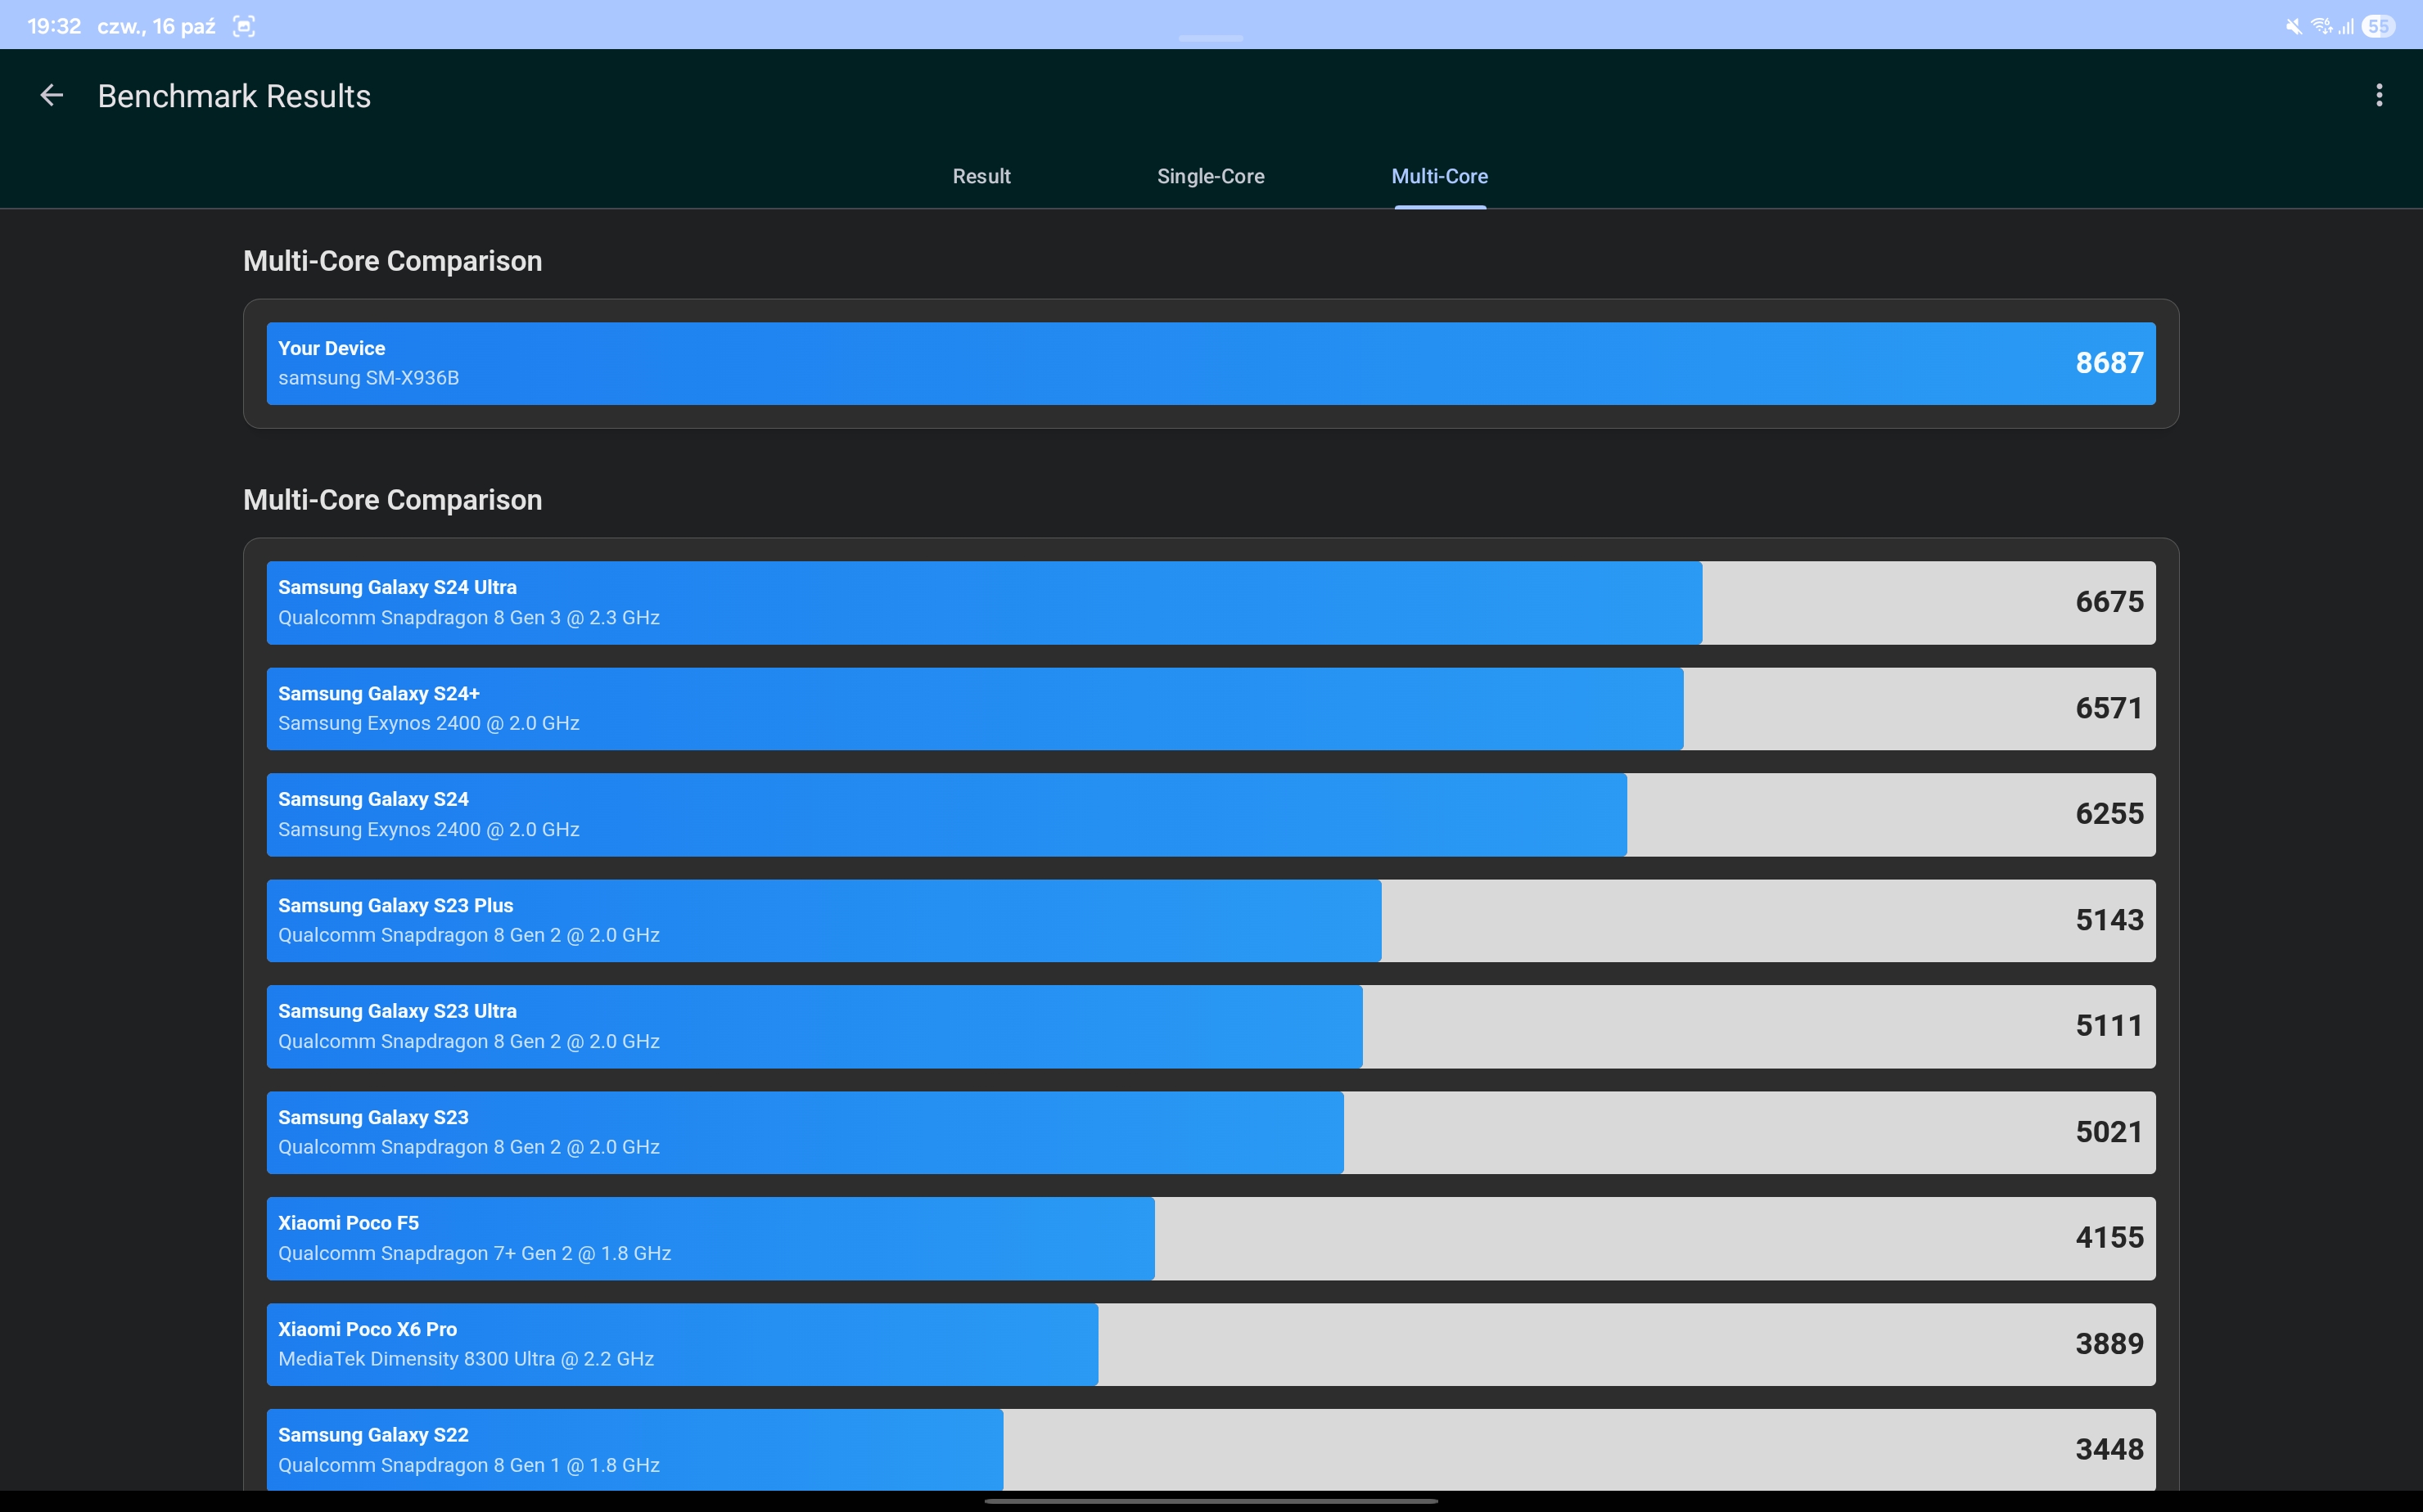Tap the Wi-Fi status icon
The height and width of the screenshot is (1512, 2423).
coord(2320,26)
